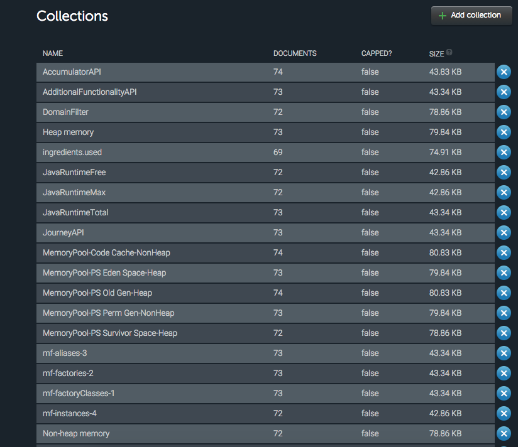
Task: Delete the AdditionalFunctionalityAPI collection
Action: (x=504, y=92)
